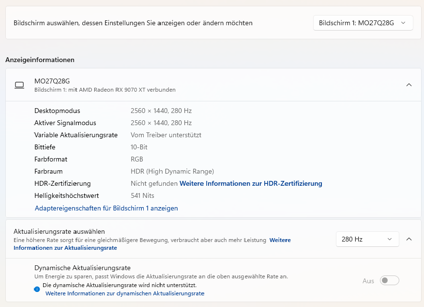The height and width of the screenshot is (307, 424).
Task: Collapse the Aktualisierungsrate auswählen section
Action: pyautogui.click(x=409, y=239)
